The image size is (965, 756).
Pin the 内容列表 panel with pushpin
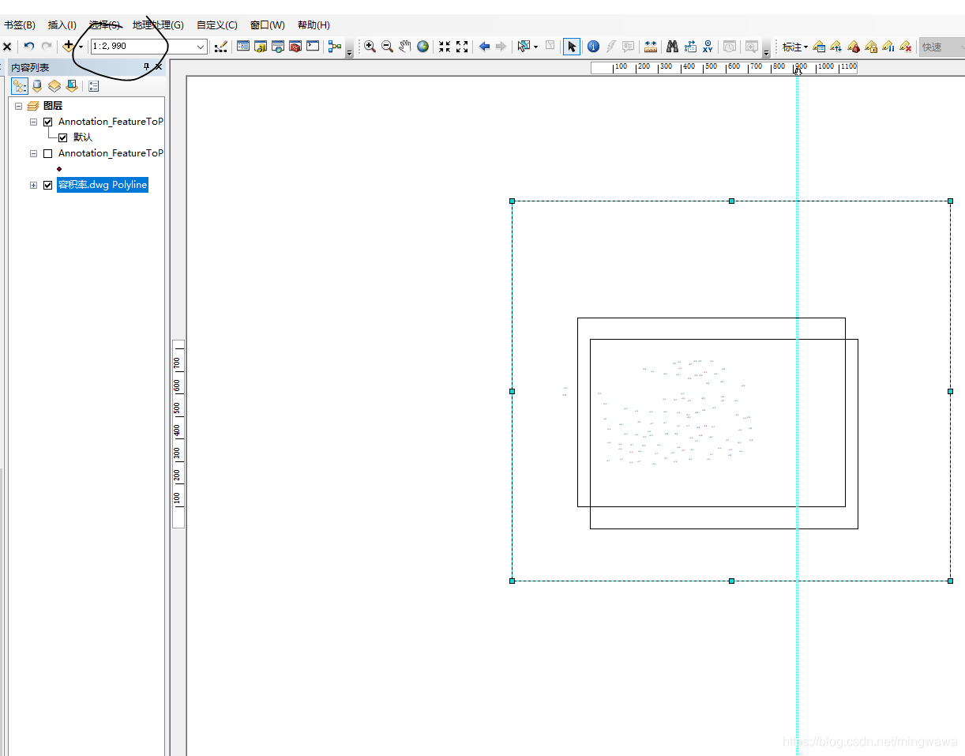(146, 67)
